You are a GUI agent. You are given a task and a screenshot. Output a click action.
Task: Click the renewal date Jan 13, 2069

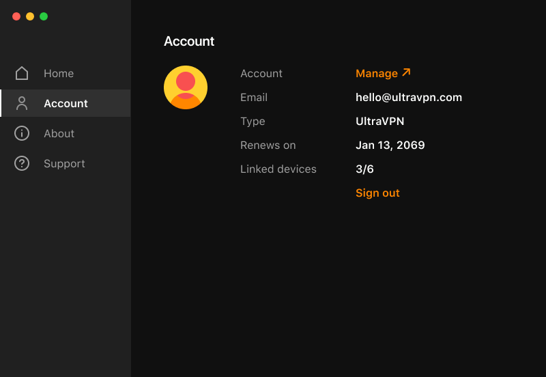(x=390, y=145)
